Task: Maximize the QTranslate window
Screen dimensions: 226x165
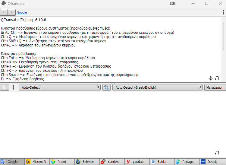Action: 207,3
